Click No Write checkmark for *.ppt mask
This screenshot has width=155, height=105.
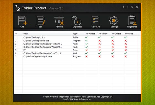click(126, 53)
